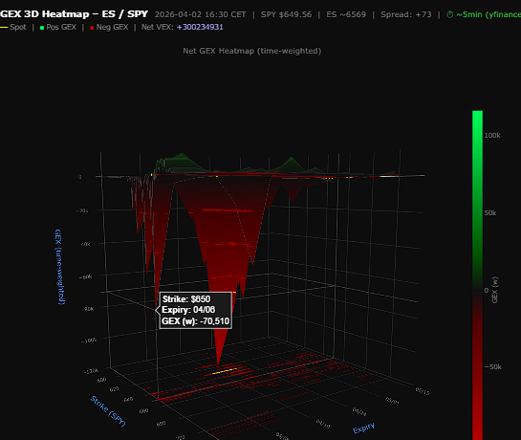Toggle the Neg GEX legend entry
521x440 pixels.
click(x=109, y=28)
